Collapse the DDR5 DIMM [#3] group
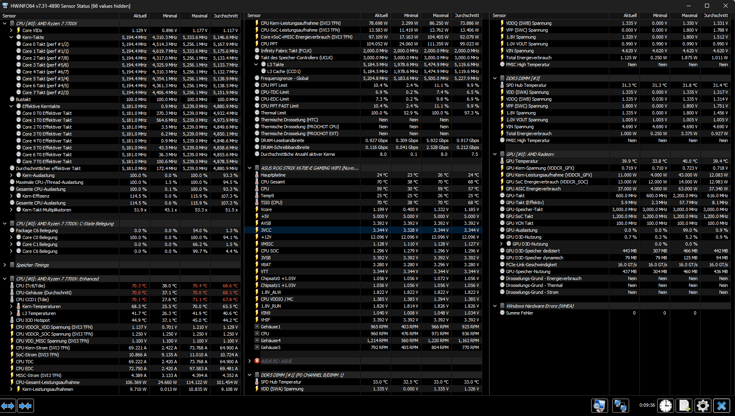Screen dimensions: 735x416 click(495, 78)
